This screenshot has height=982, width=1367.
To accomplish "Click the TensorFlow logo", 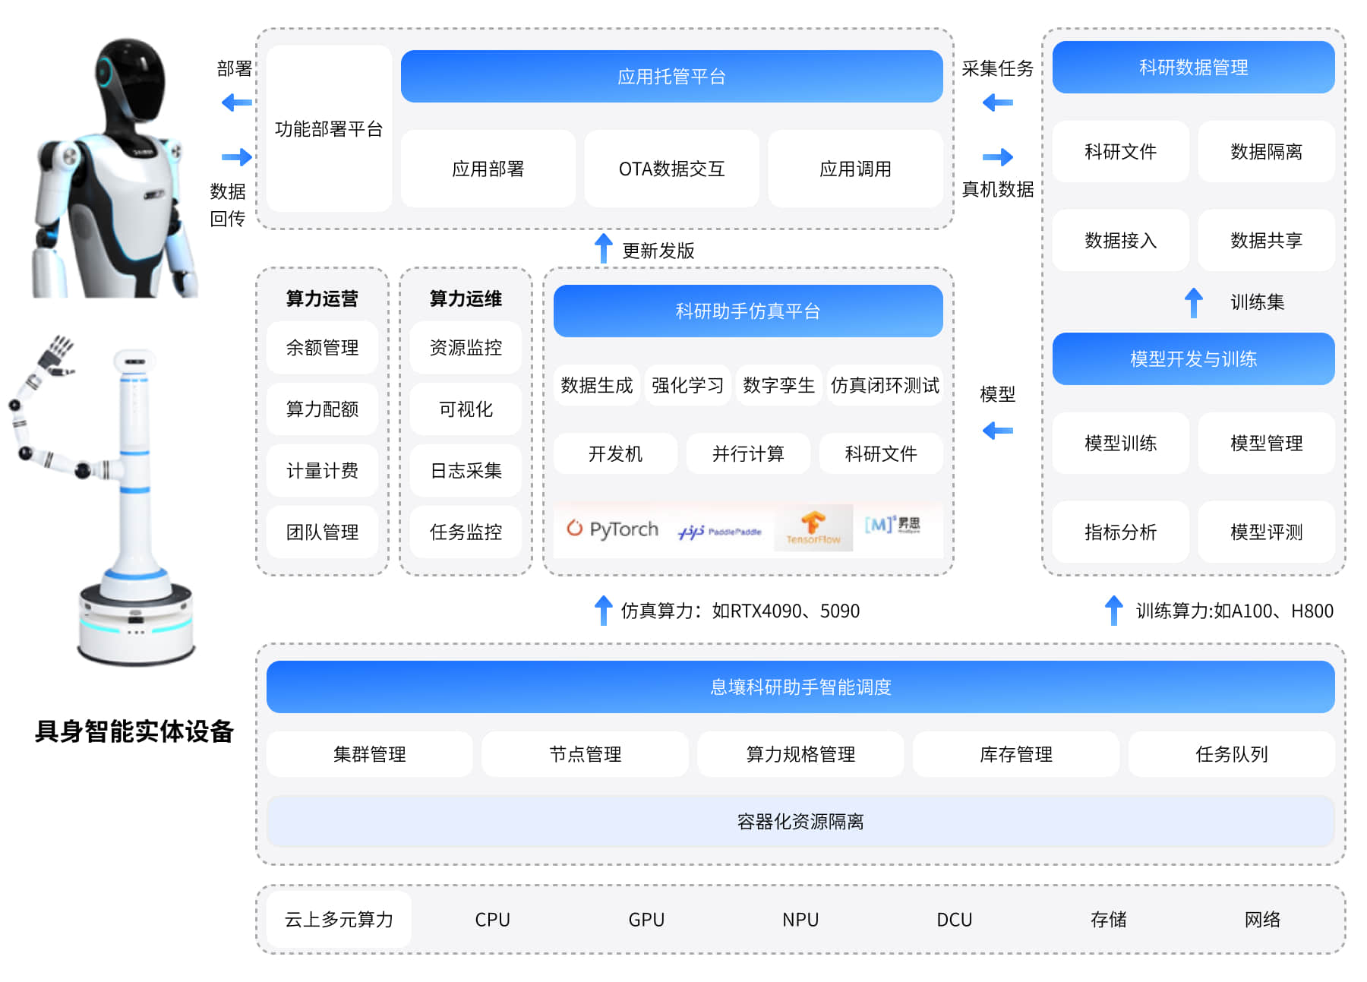I will coord(813,528).
